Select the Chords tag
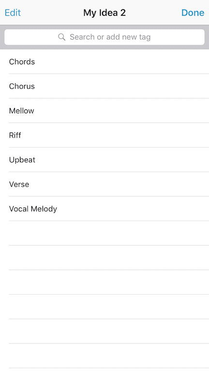This screenshot has height=372, width=209. 104,62
